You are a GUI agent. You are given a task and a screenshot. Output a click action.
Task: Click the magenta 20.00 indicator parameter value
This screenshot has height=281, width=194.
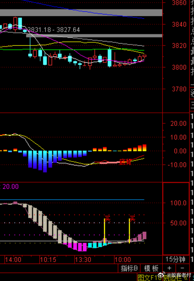(x=11, y=186)
